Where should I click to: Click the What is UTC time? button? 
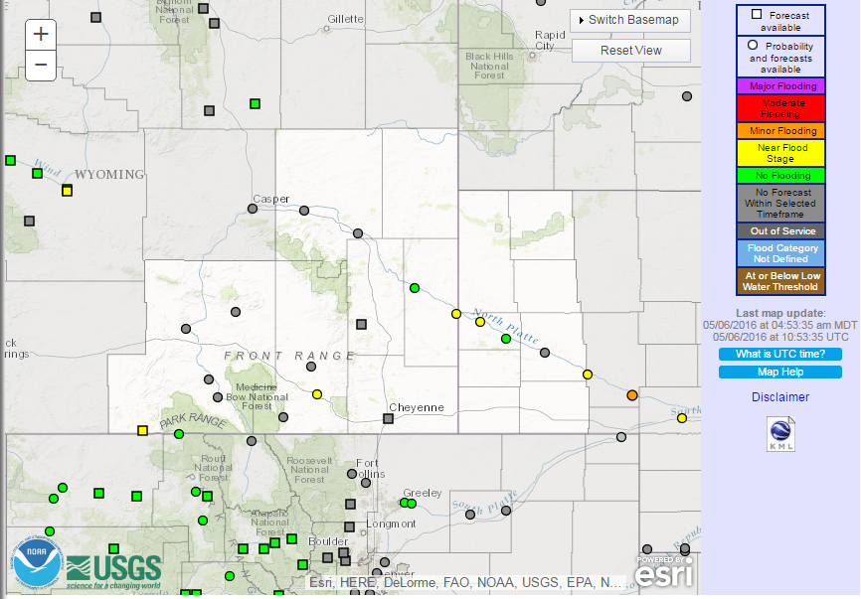pyautogui.click(x=780, y=354)
